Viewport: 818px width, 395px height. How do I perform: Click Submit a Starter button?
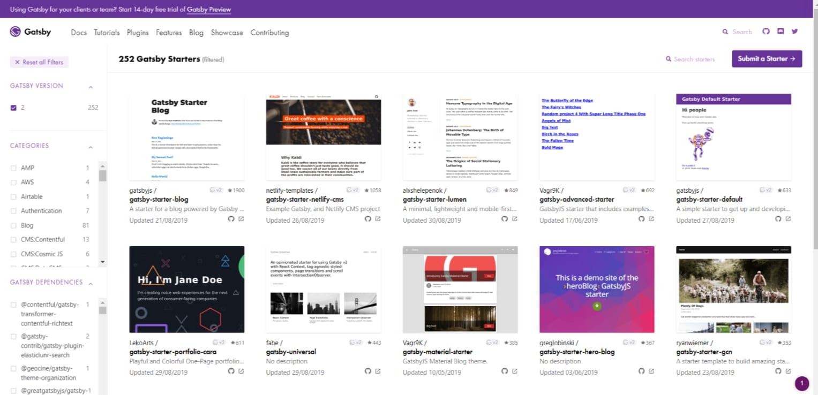pos(767,59)
